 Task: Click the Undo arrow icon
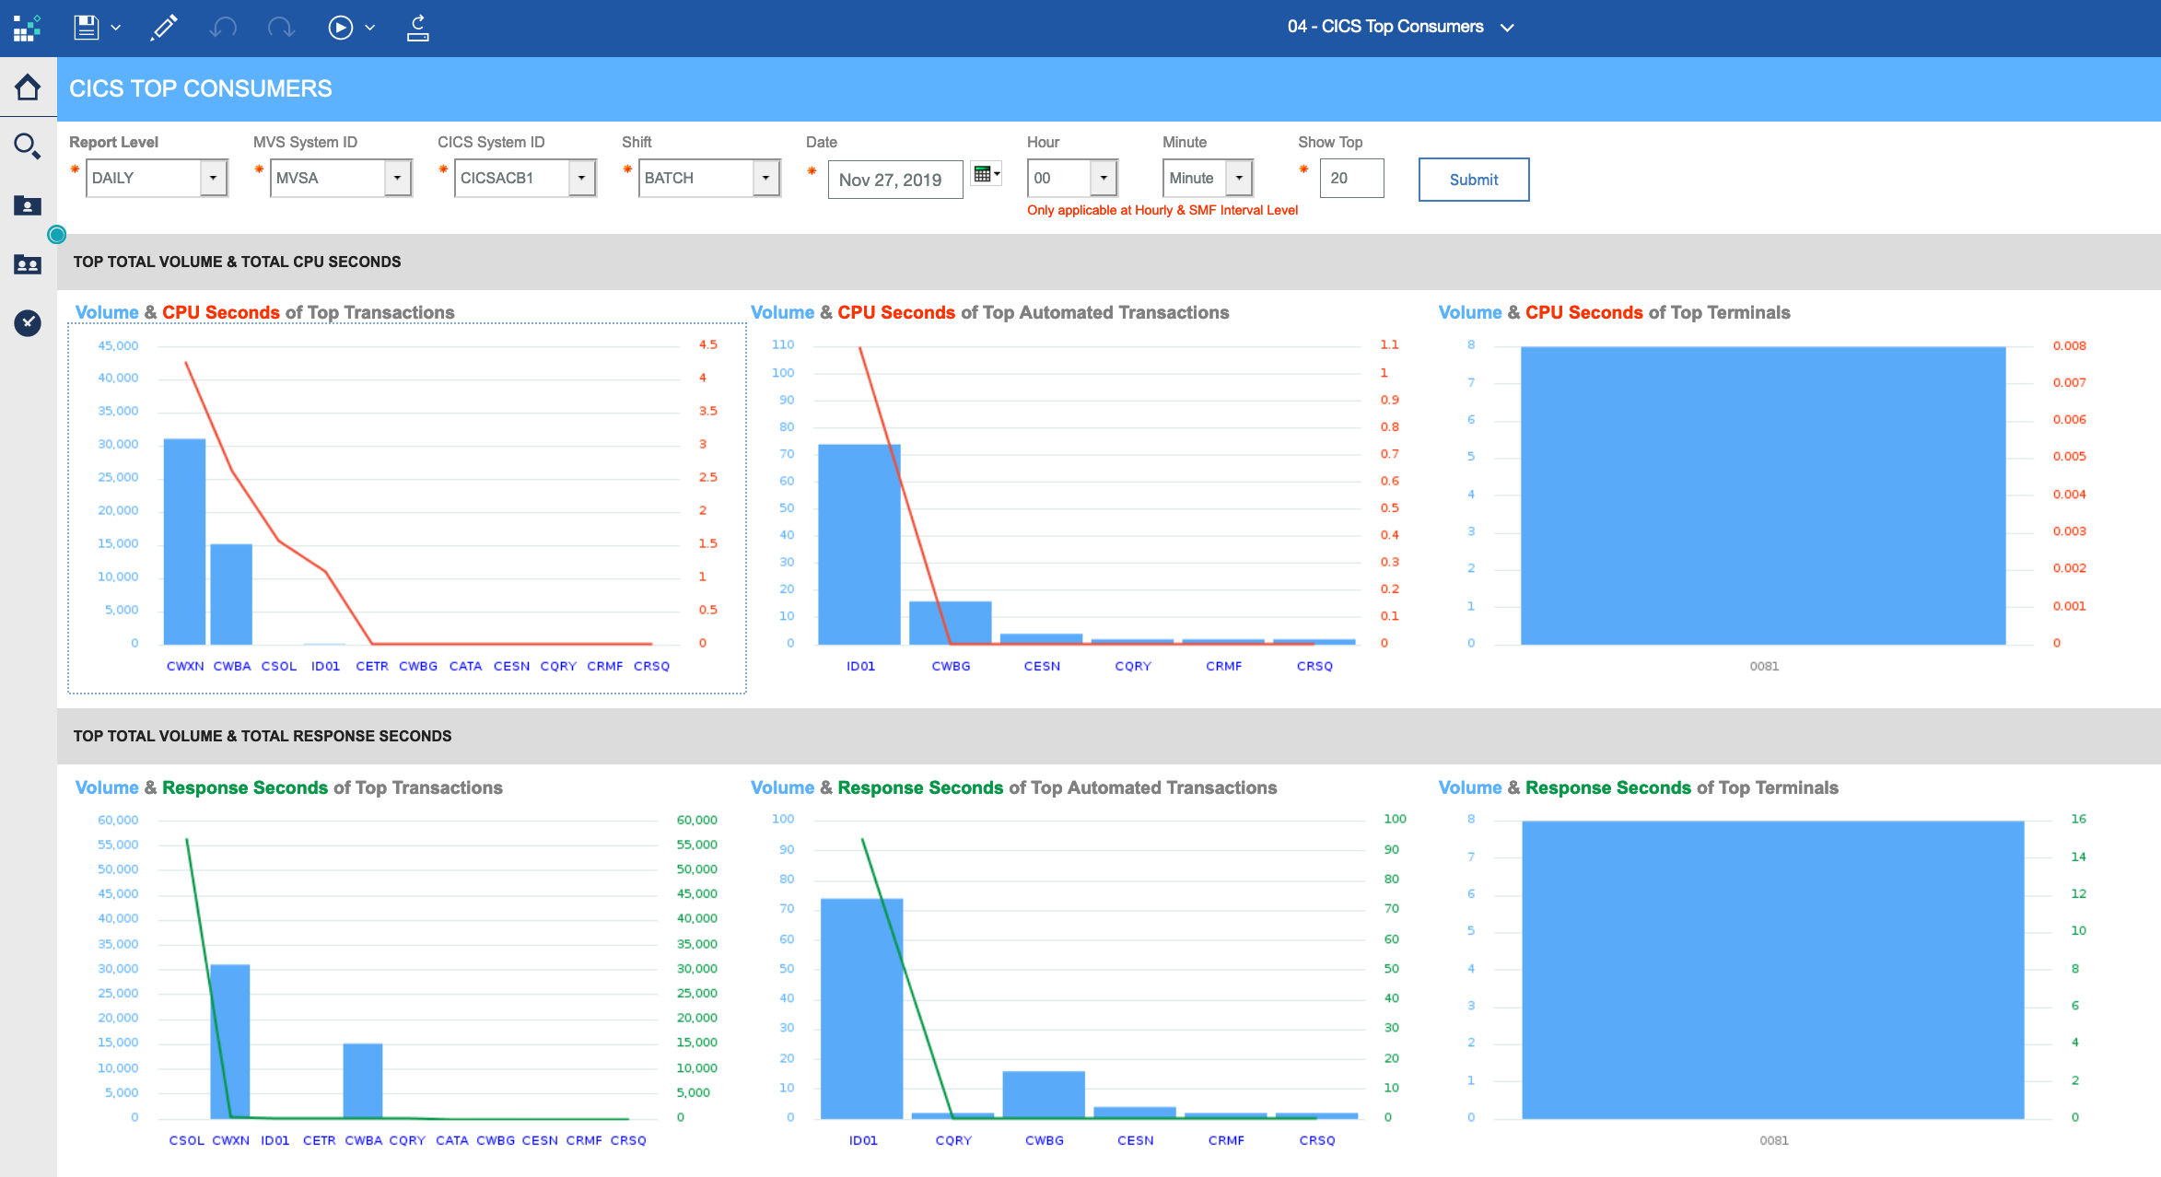[222, 28]
